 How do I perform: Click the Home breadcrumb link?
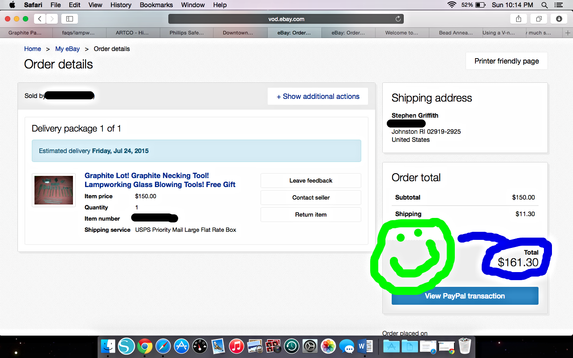pyautogui.click(x=33, y=49)
